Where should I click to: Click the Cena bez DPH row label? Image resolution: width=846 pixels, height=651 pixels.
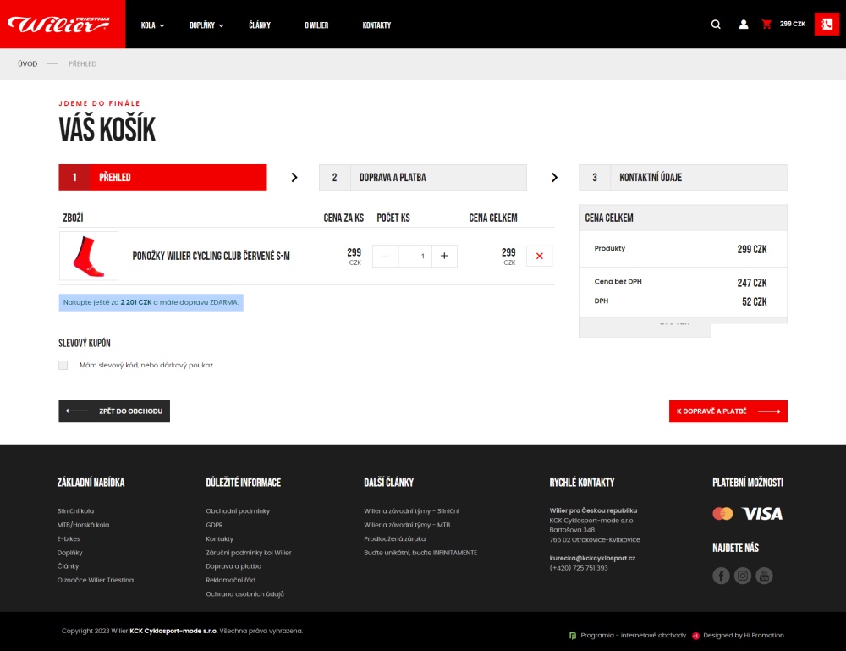pos(618,282)
